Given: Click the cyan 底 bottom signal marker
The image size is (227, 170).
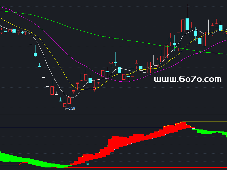Looking at the screenshot, I should (x=87, y=163).
